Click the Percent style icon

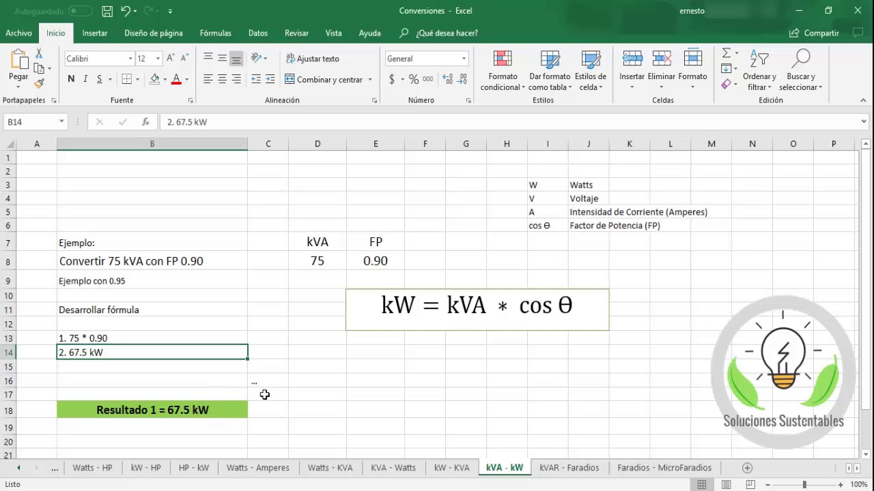tap(414, 79)
